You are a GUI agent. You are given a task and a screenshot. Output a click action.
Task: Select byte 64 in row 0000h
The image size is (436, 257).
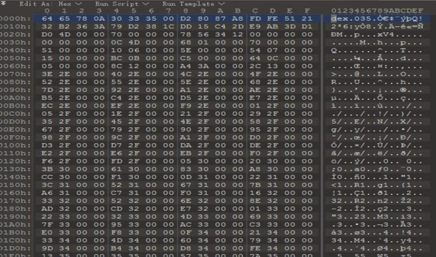47,19
